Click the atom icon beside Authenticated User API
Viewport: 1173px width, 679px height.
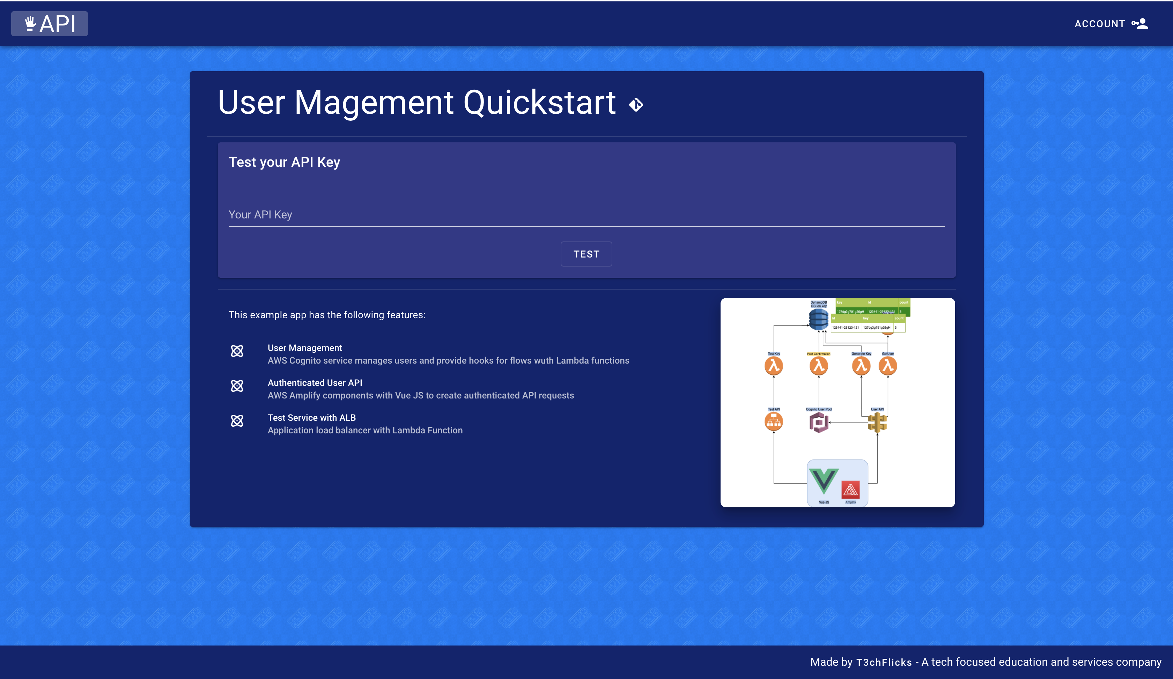(x=237, y=386)
